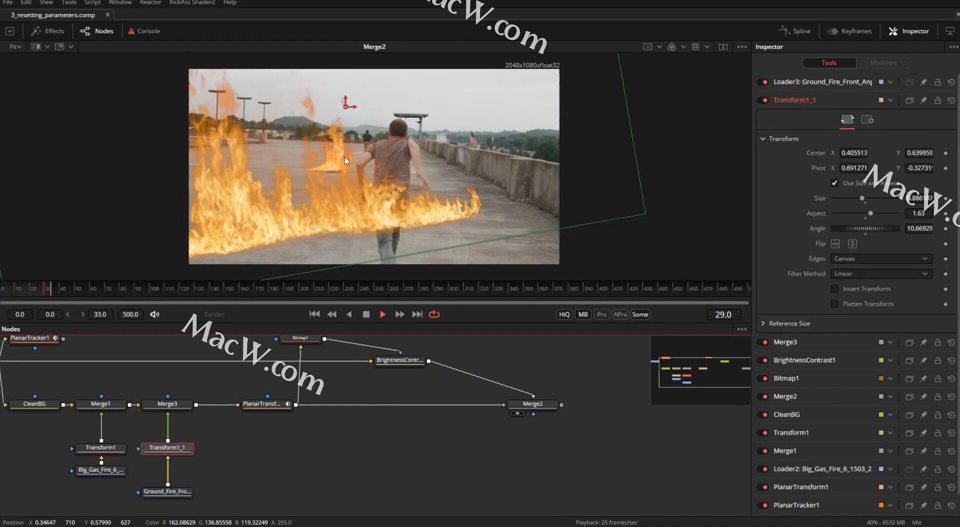Enable the Flatten Transform checkbox
The image size is (960, 527).
point(834,304)
